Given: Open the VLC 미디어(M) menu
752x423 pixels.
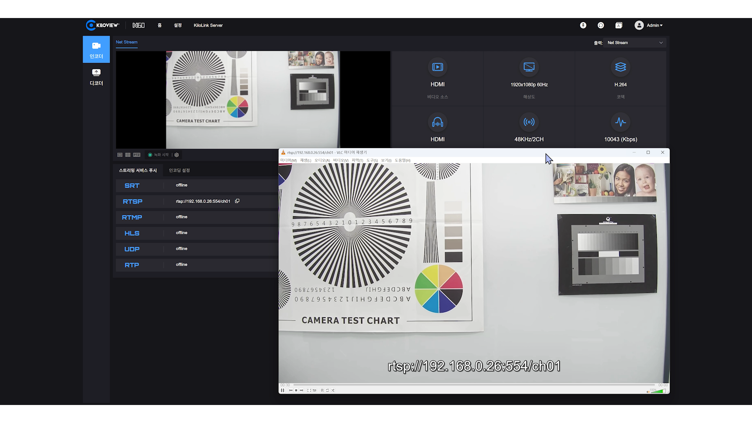Looking at the screenshot, I should pos(288,160).
